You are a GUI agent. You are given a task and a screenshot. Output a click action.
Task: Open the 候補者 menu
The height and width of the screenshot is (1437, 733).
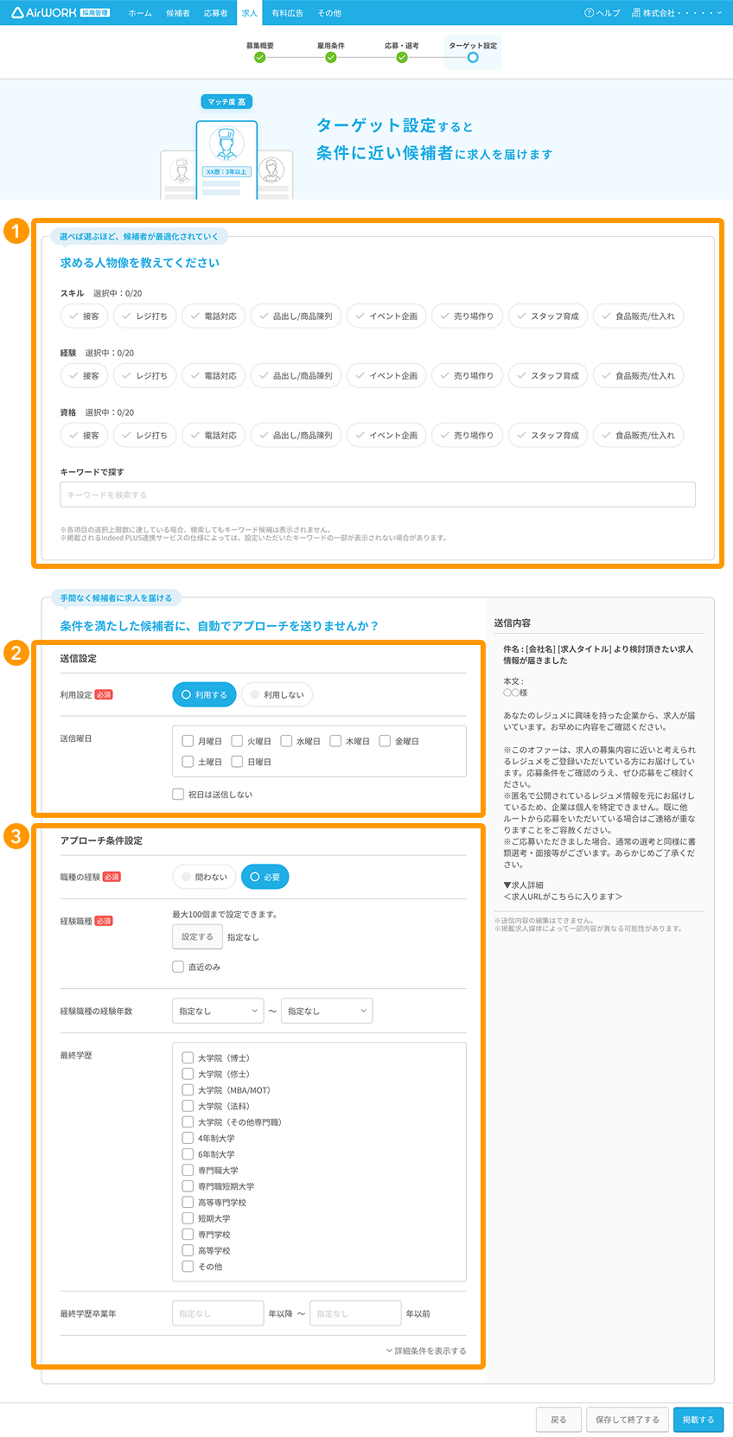click(x=178, y=13)
